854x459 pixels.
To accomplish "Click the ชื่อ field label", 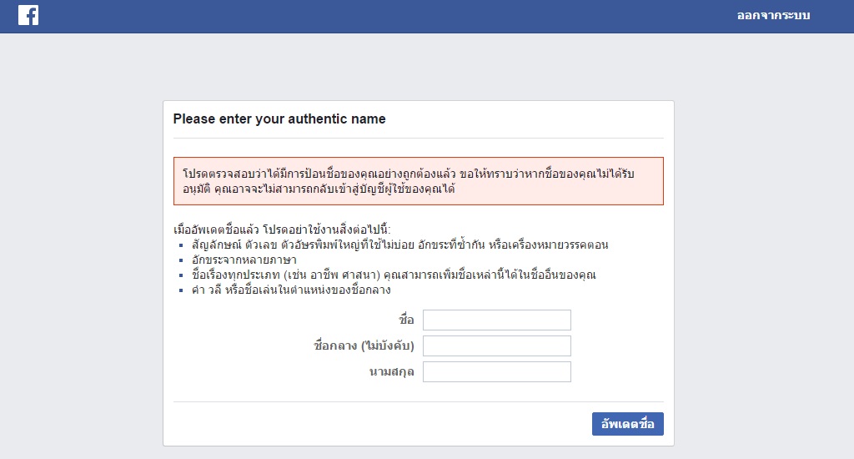I will click(406, 320).
